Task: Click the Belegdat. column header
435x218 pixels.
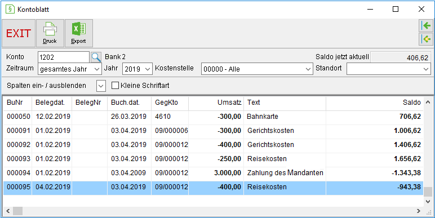Action: (x=52, y=103)
